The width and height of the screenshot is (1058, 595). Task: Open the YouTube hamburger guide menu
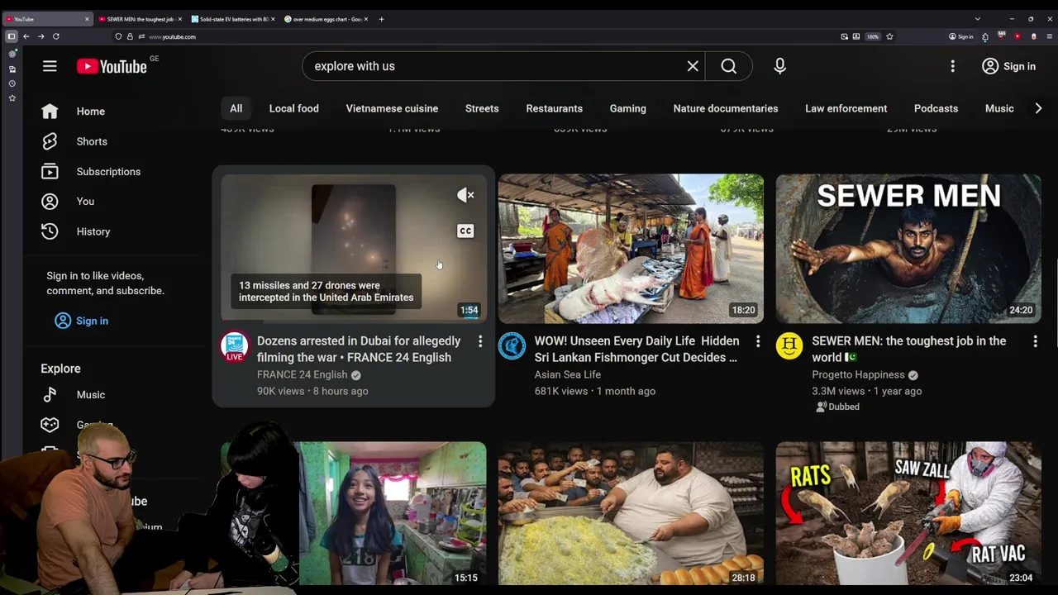coord(50,66)
